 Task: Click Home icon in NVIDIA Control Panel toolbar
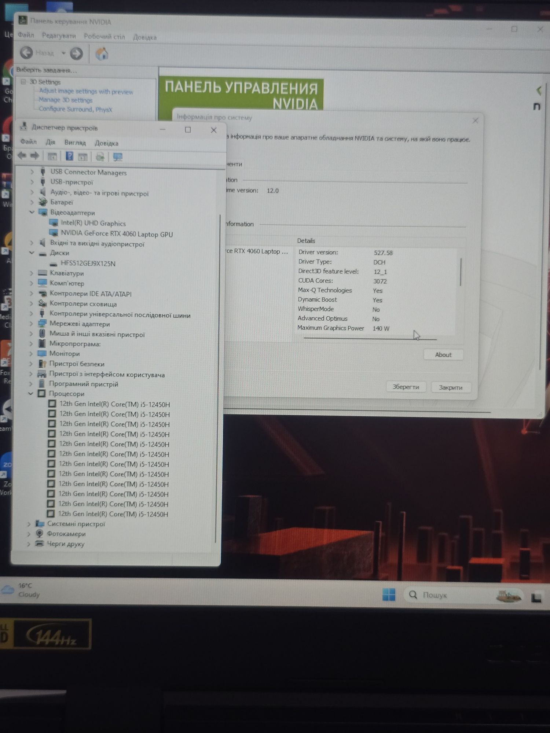(x=102, y=54)
